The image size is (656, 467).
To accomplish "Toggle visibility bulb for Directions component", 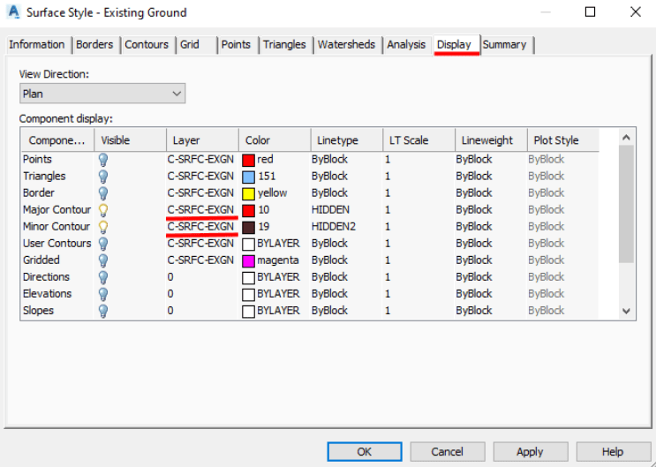I will click(103, 277).
